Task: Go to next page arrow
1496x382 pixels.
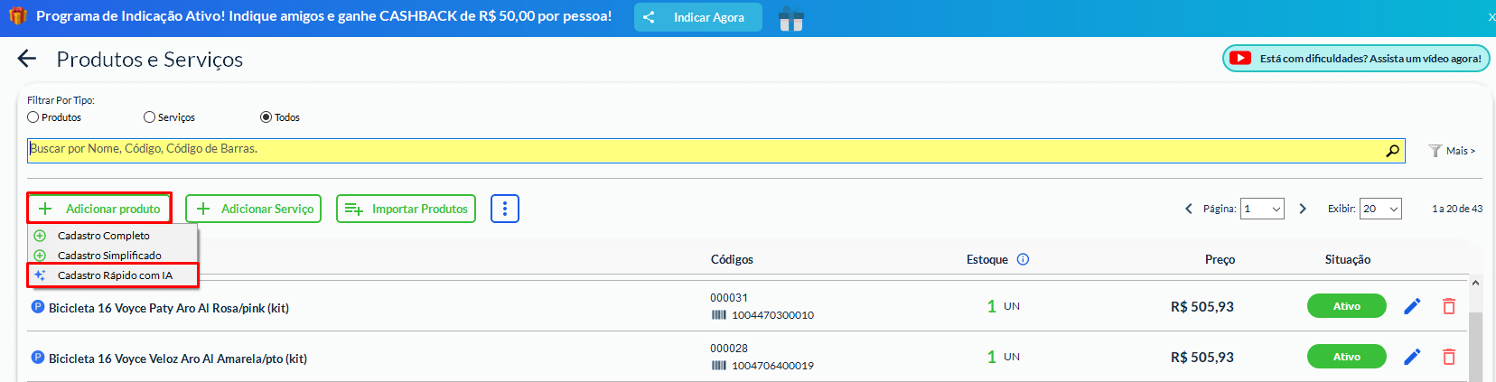Action: click(x=1303, y=209)
